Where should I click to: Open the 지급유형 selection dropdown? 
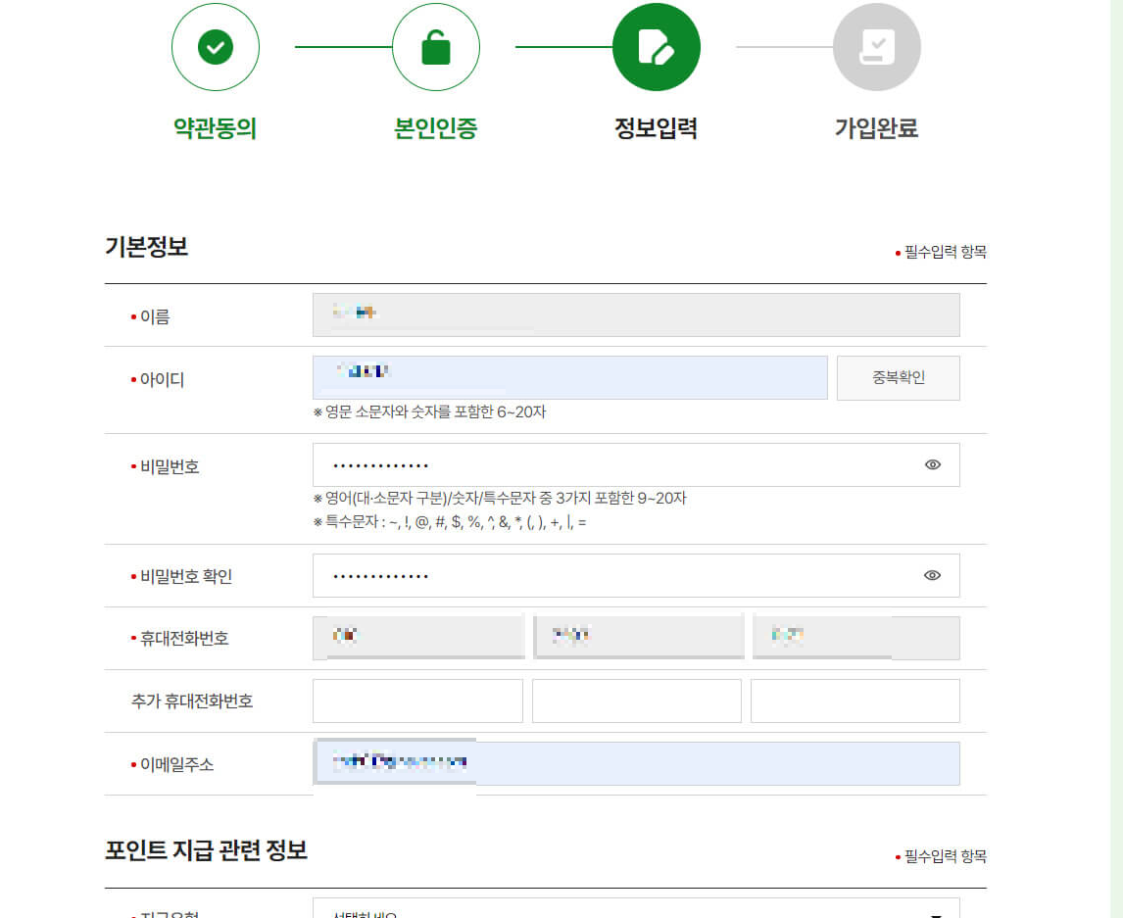(x=635, y=911)
